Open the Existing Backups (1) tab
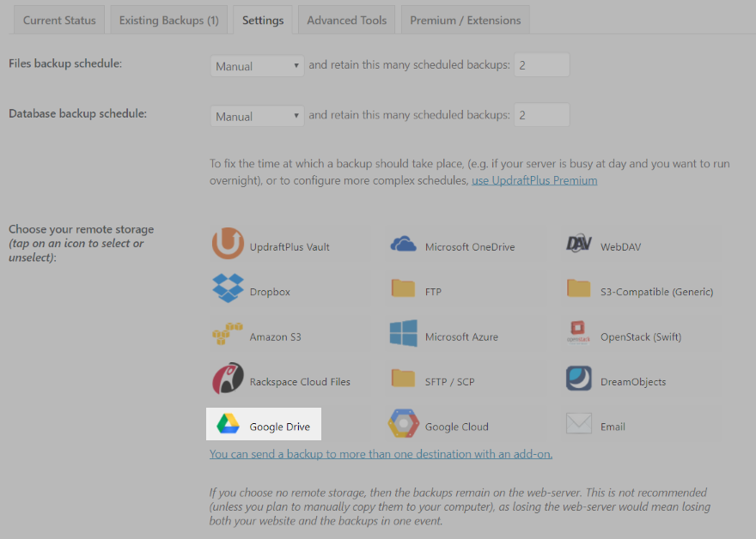This screenshot has width=756, height=539. point(168,21)
